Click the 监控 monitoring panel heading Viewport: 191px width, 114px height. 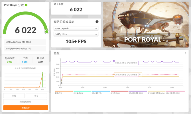point(57,53)
